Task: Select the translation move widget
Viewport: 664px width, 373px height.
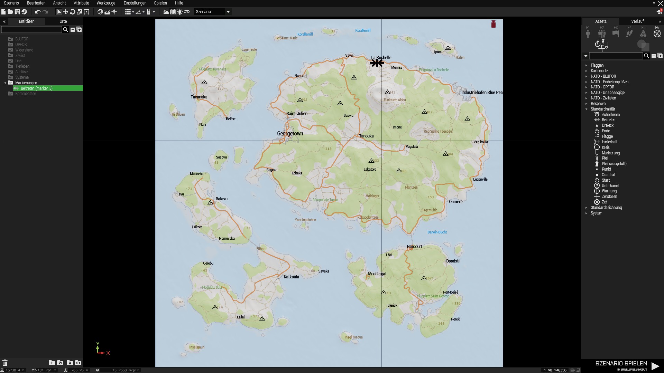Action: pos(66,12)
